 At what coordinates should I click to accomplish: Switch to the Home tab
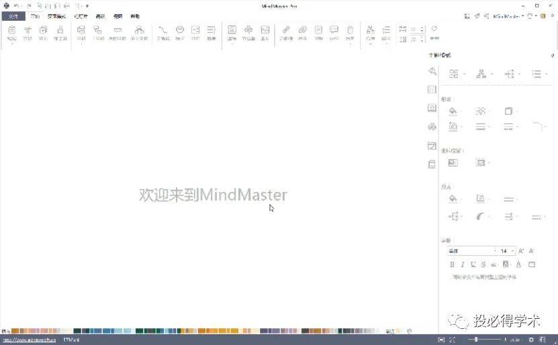click(x=35, y=16)
